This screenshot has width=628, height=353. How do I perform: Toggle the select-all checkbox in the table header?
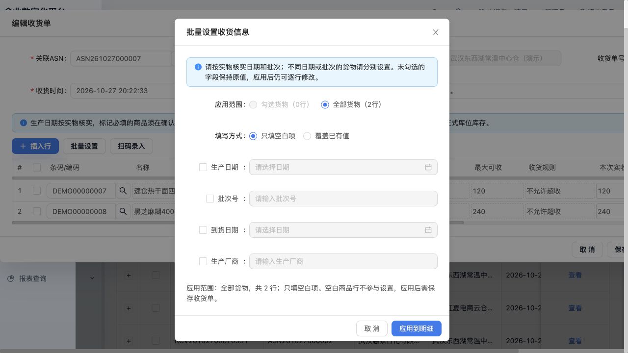tap(37, 167)
